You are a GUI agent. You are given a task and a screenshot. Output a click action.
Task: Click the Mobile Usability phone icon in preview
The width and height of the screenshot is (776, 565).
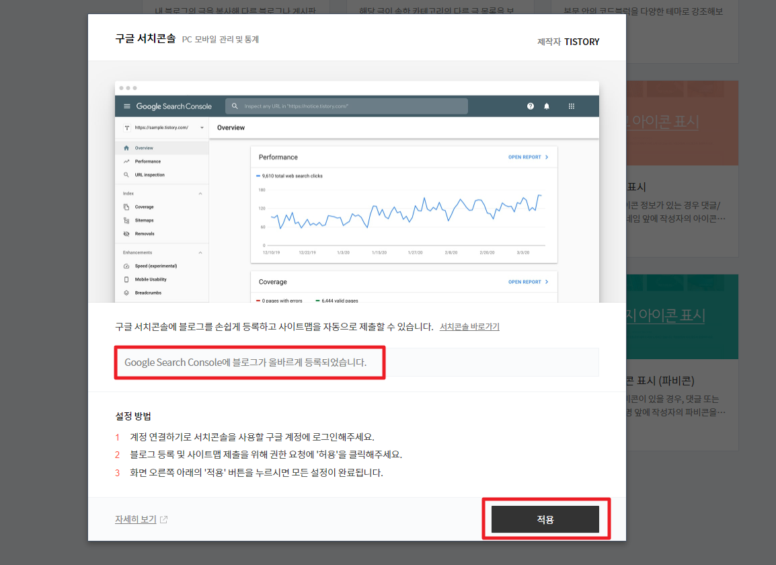[126, 279]
